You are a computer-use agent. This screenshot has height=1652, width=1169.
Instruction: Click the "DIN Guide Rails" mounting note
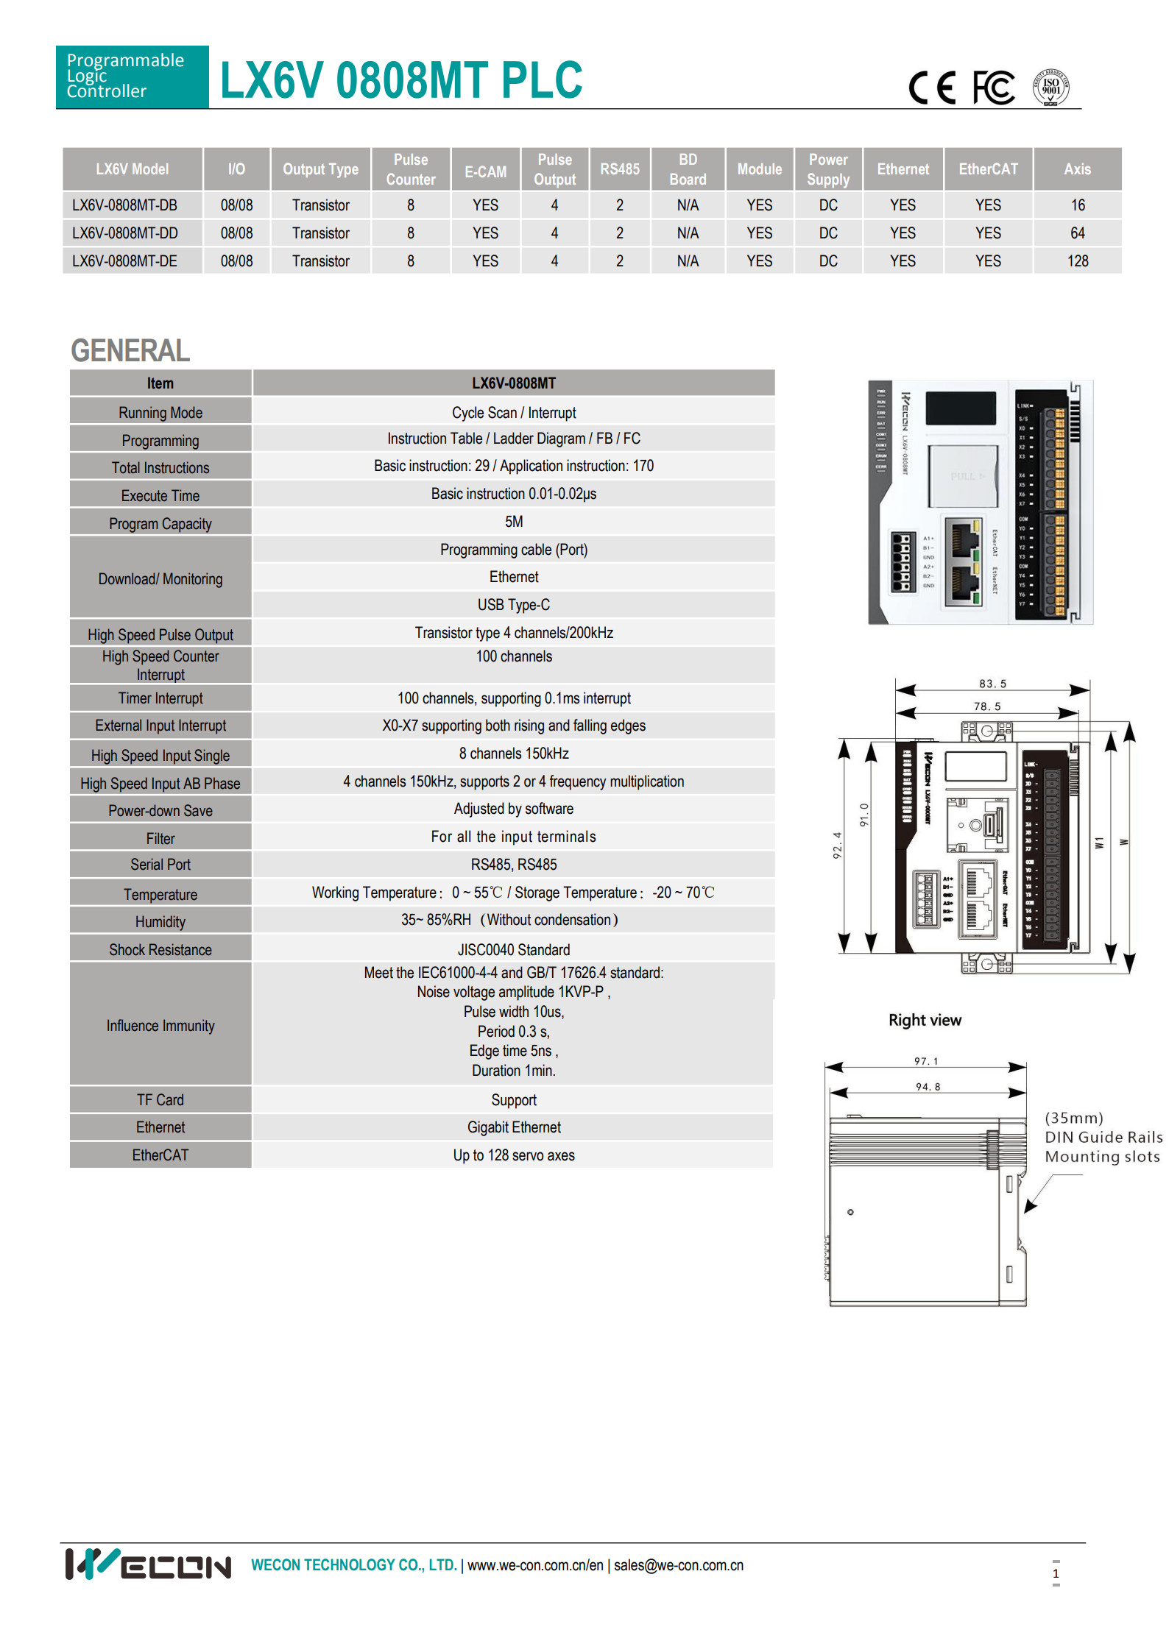1103,1137
